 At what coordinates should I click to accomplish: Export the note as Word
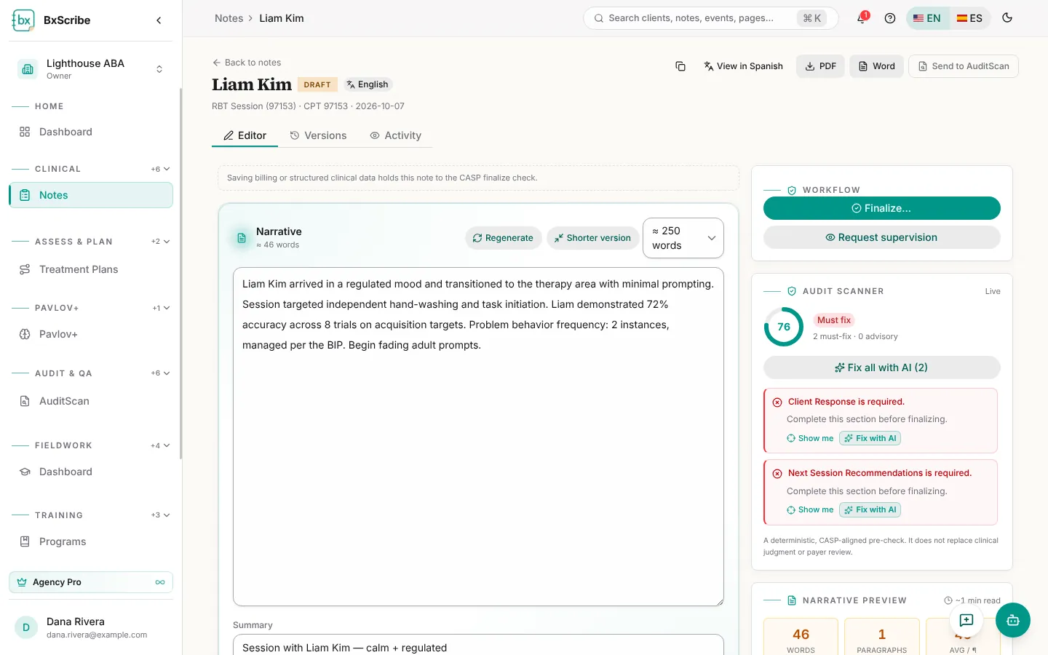tap(877, 66)
